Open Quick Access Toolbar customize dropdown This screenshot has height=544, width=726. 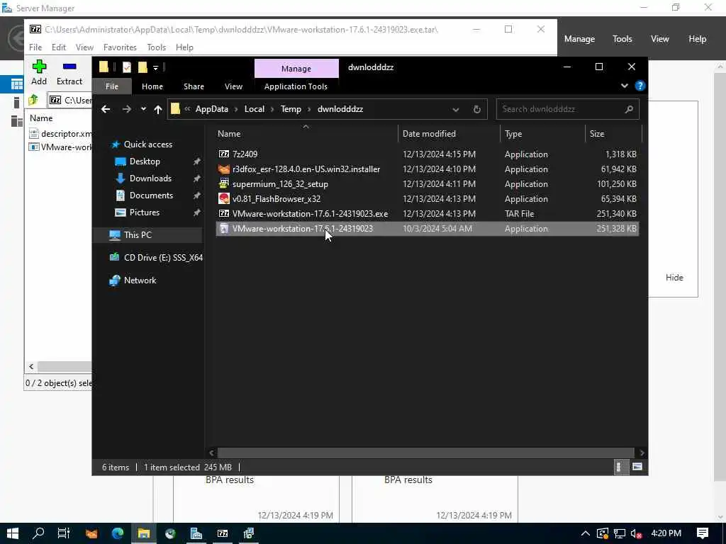point(155,67)
